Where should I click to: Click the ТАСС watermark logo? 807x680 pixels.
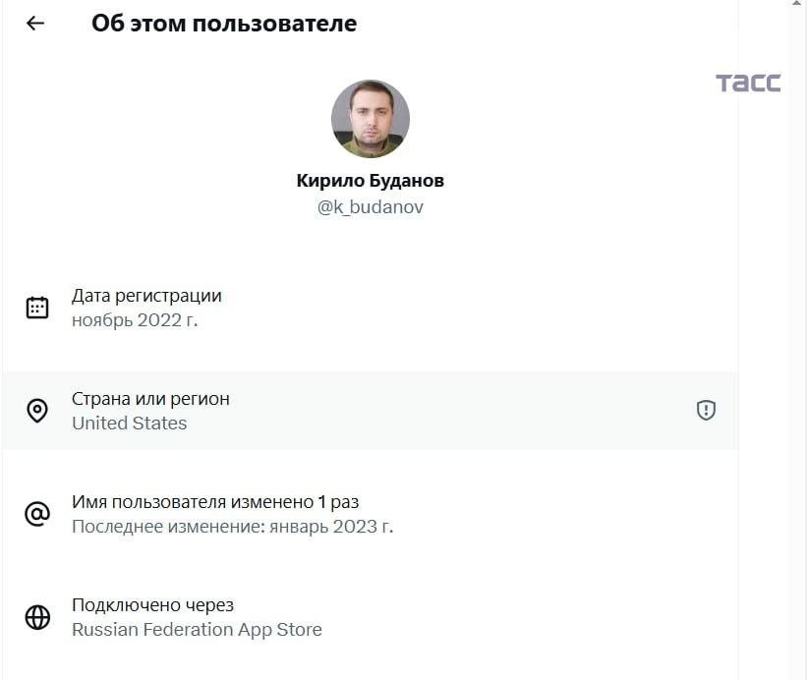[x=748, y=84]
